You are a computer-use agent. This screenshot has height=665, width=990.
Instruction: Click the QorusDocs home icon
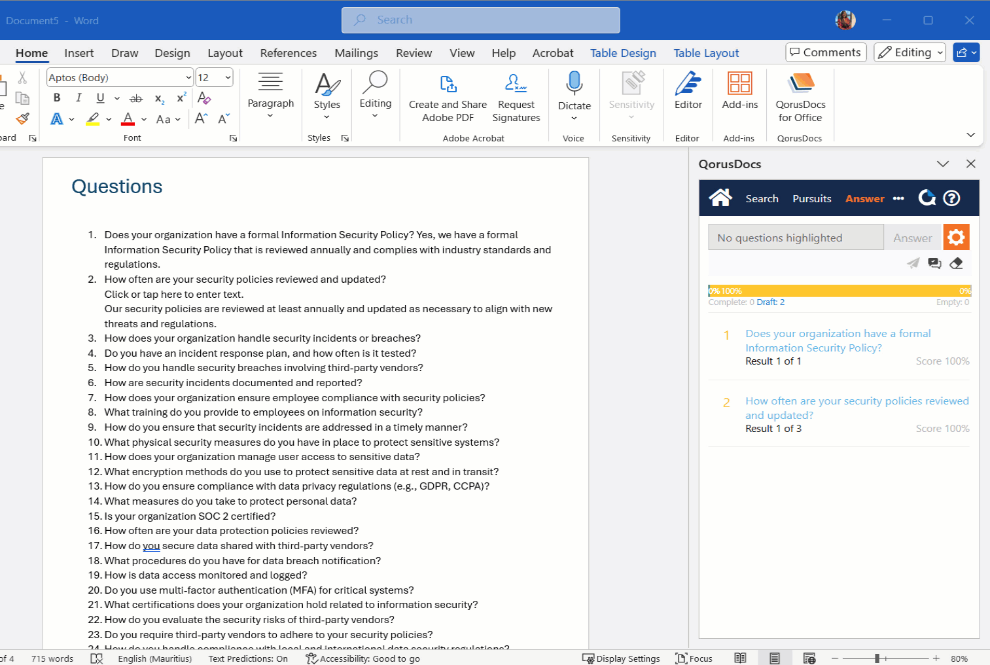pyautogui.click(x=720, y=198)
